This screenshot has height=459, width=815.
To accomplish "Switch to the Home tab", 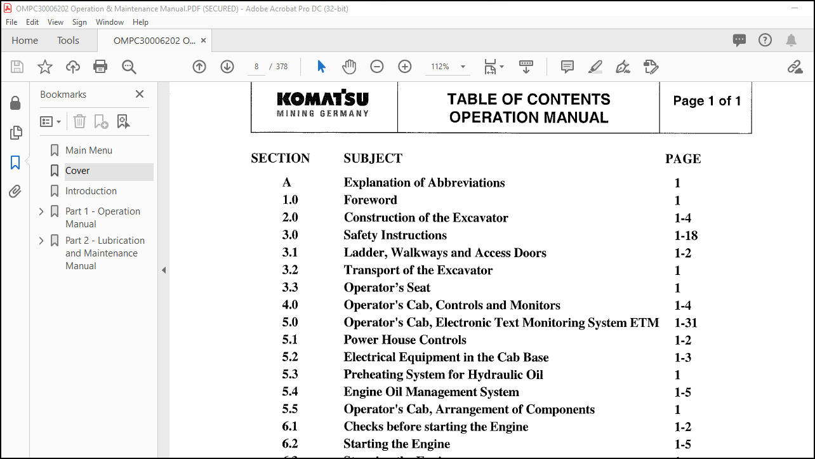I will (25, 40).
